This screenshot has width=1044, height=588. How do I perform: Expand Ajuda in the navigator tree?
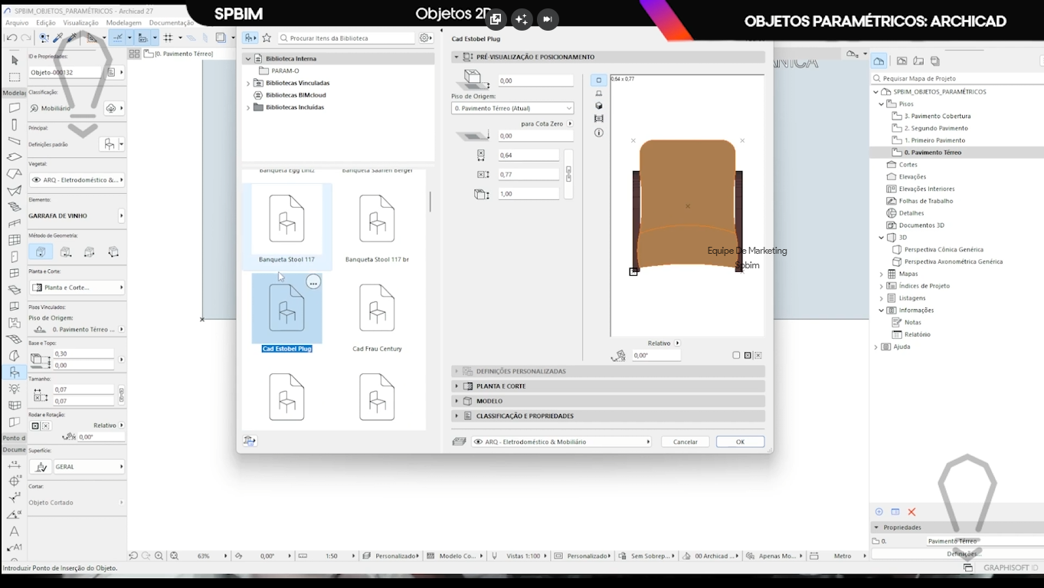[875, 347]
